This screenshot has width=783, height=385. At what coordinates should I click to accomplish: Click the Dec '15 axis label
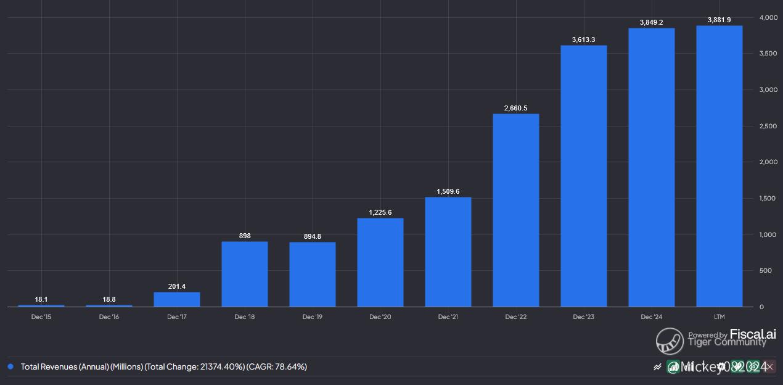41,317
